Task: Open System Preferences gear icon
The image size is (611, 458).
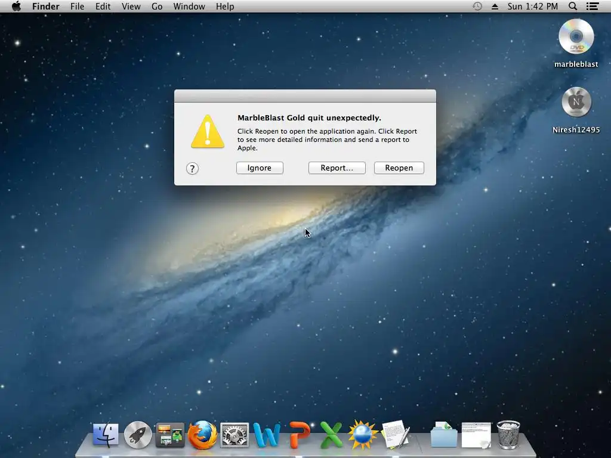Action: click(234, 435)
